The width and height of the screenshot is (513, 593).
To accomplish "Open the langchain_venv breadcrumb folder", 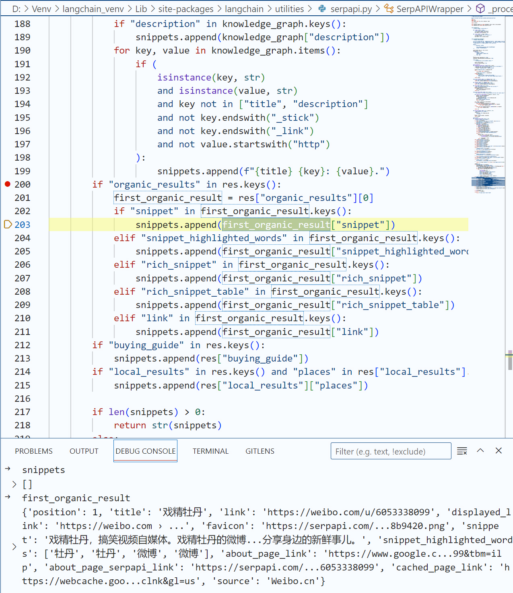I will [93, 9].
